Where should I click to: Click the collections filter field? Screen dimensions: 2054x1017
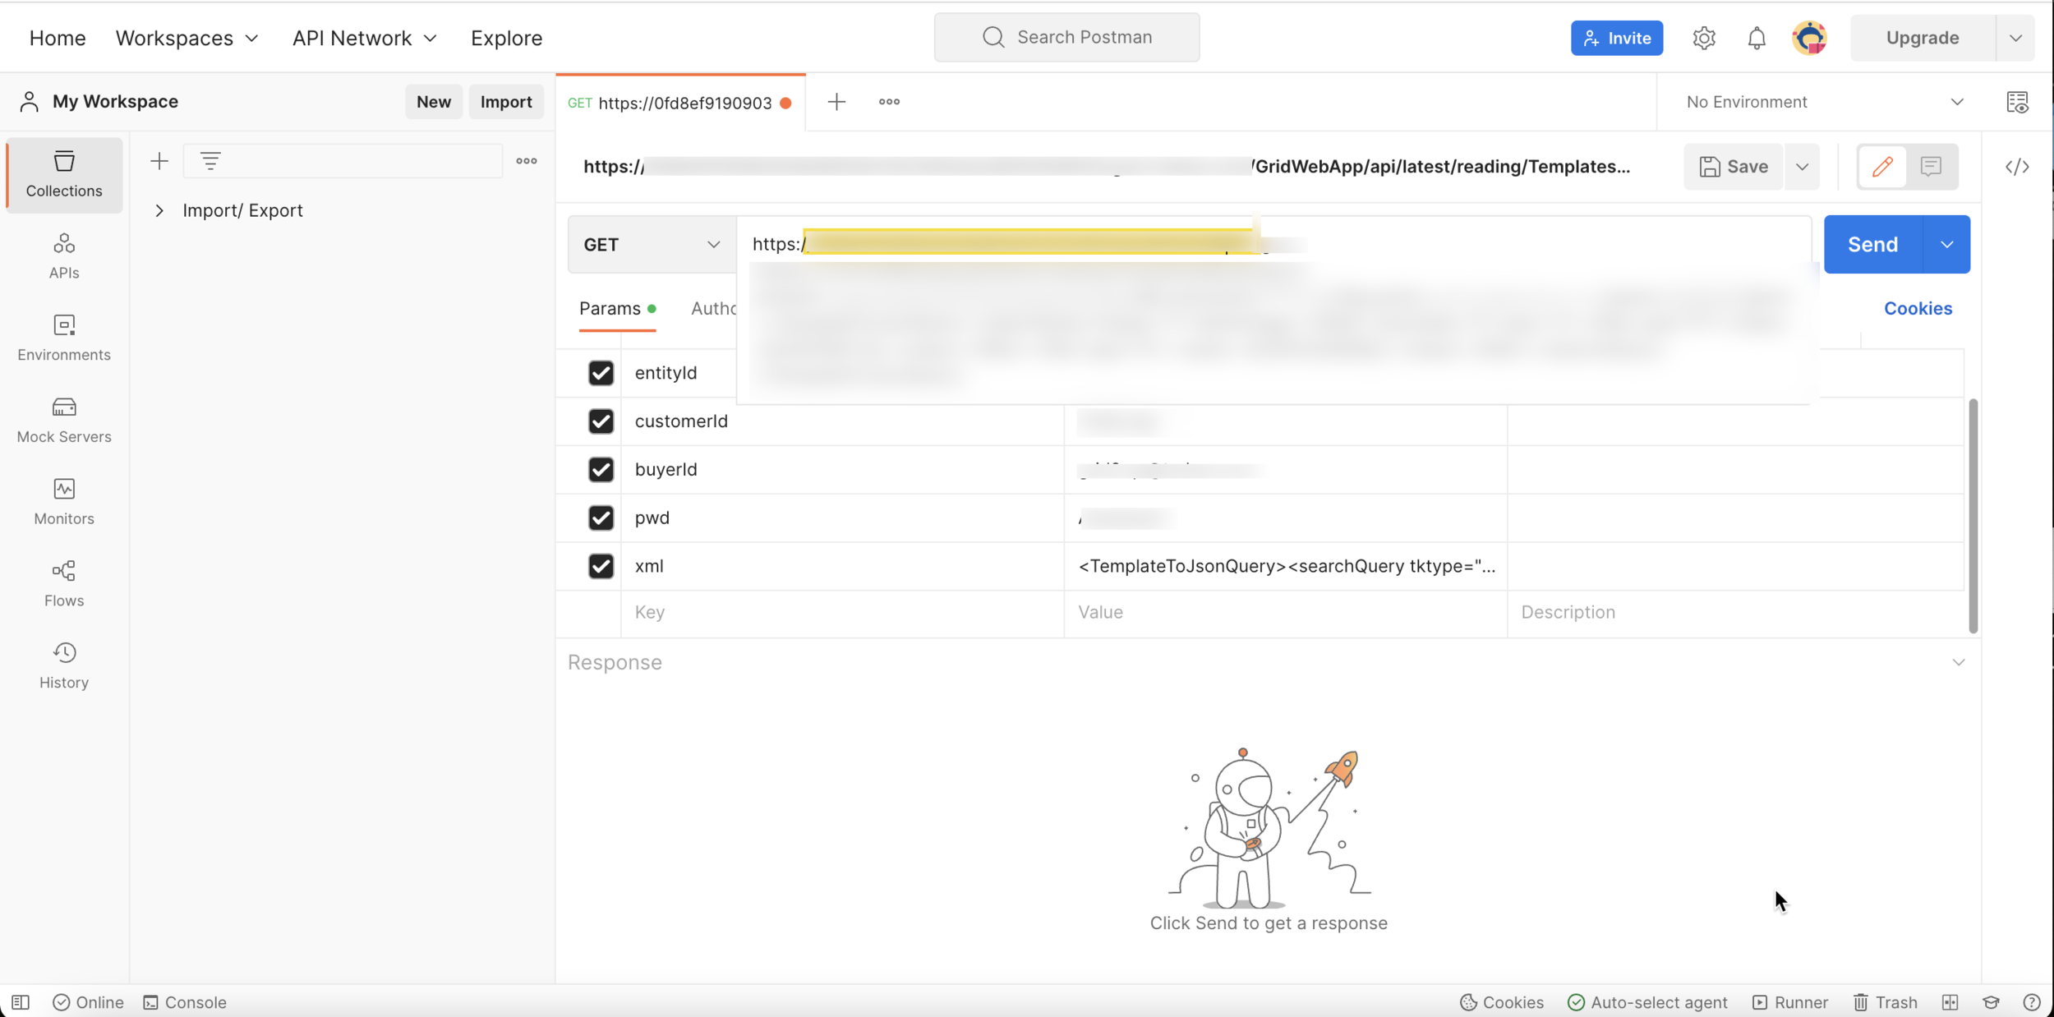point(343,161)
